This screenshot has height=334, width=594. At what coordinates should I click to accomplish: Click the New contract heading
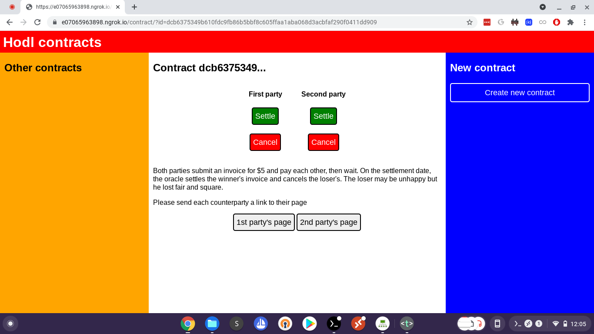tap(483, 68)
